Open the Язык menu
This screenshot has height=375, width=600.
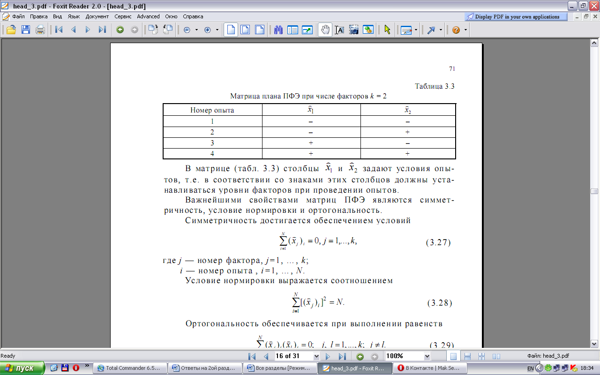pos(74,16)
